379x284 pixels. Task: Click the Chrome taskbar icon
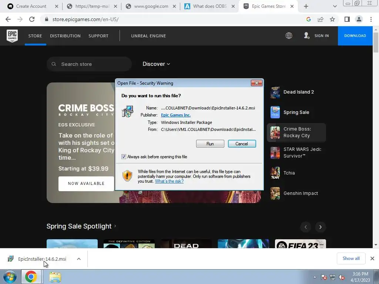[31, 277]
